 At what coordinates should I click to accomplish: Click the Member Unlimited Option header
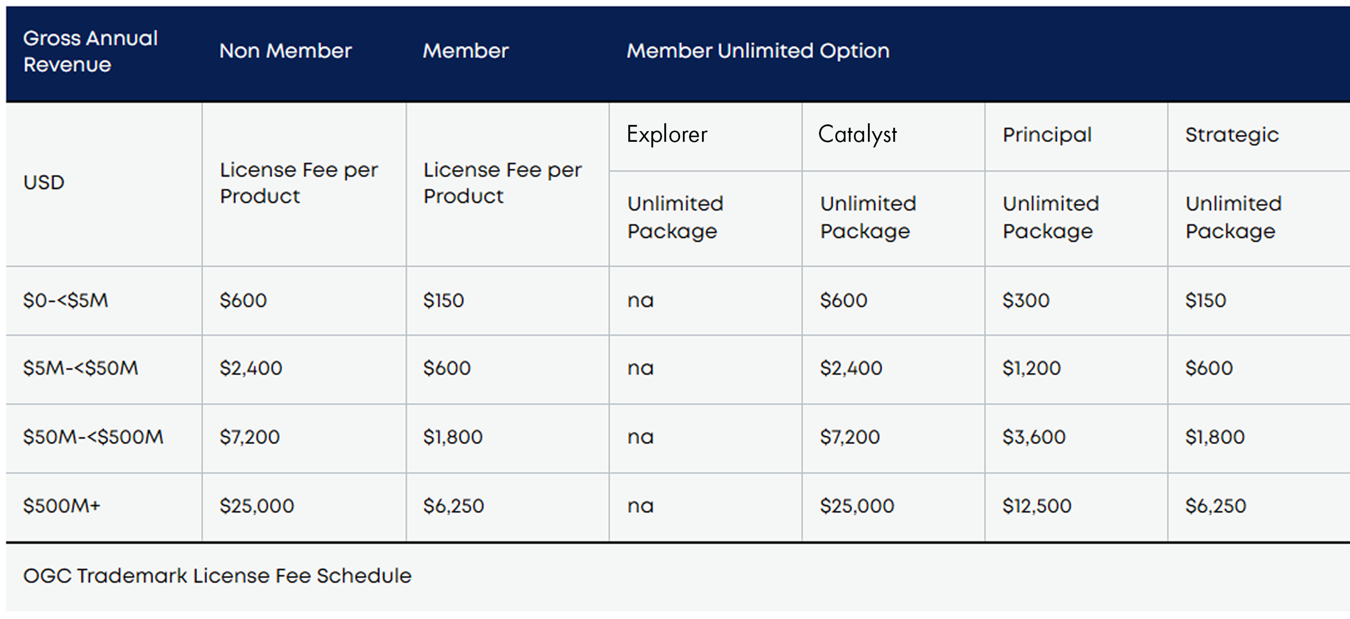coord(758,51)
